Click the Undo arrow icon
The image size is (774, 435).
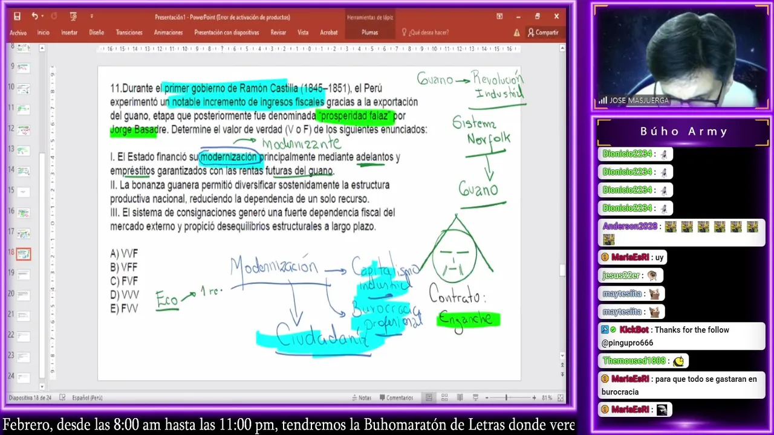point(34,16)
